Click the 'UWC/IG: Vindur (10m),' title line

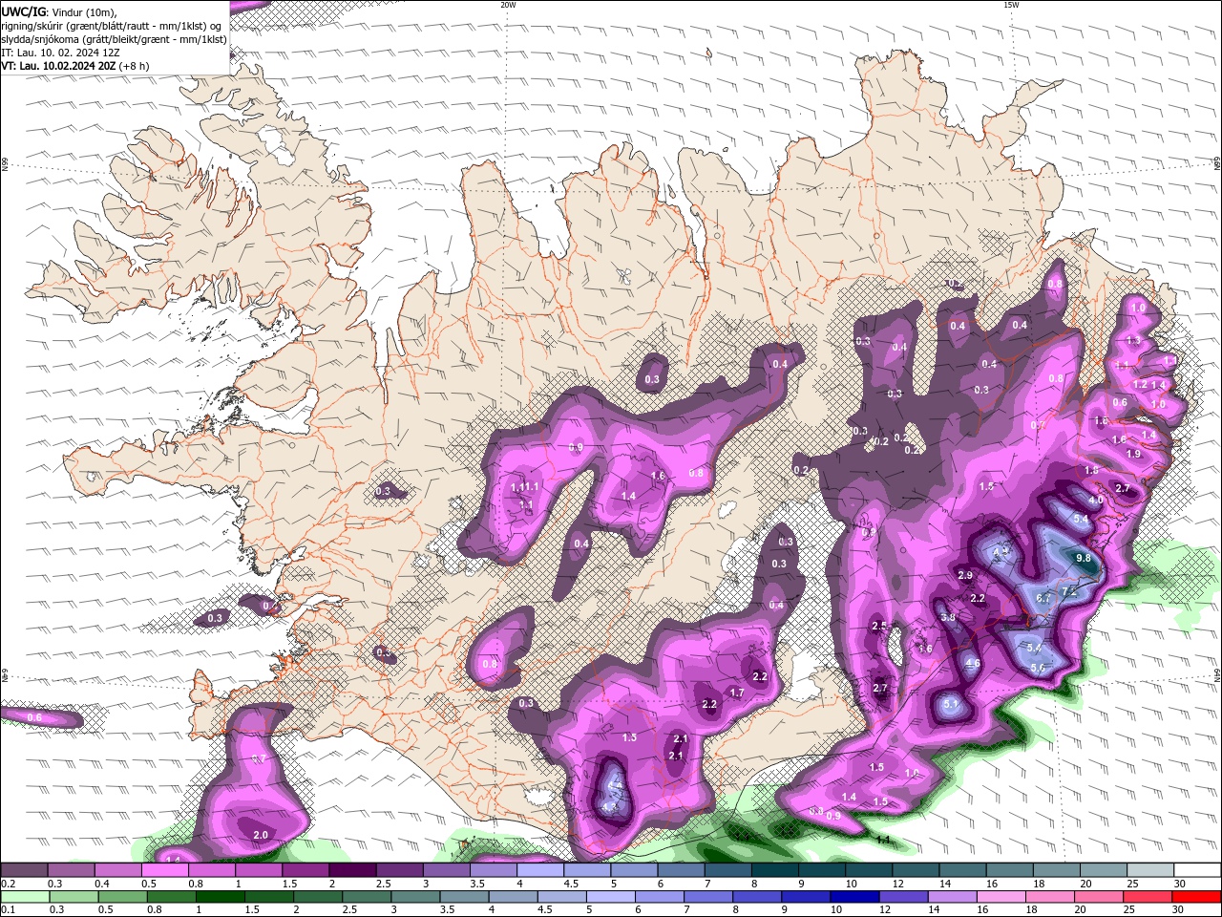coord(57,11)
